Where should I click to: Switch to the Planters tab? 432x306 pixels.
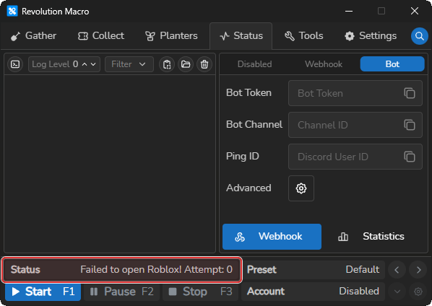(x=171, y=36)
